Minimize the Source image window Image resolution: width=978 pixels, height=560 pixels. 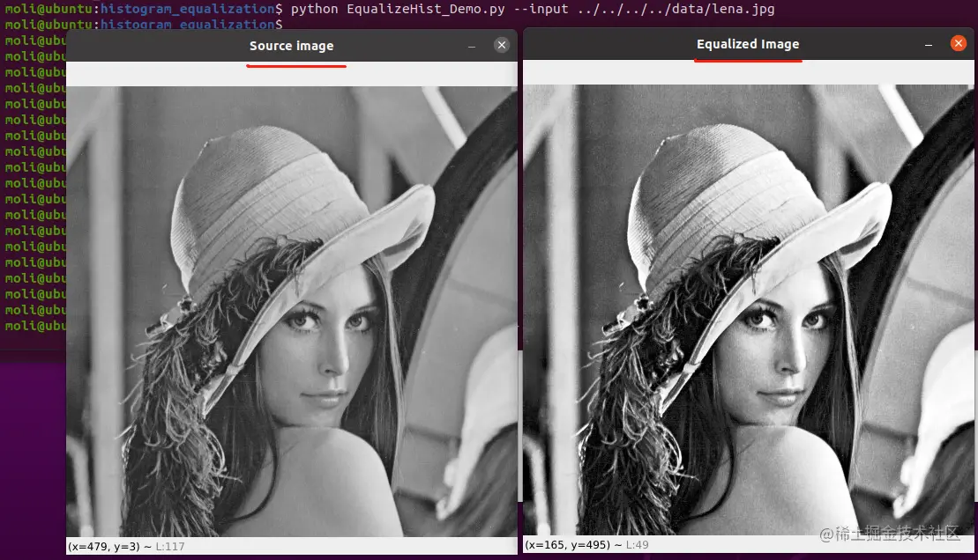pyautogui.click(x=472, y=46)
